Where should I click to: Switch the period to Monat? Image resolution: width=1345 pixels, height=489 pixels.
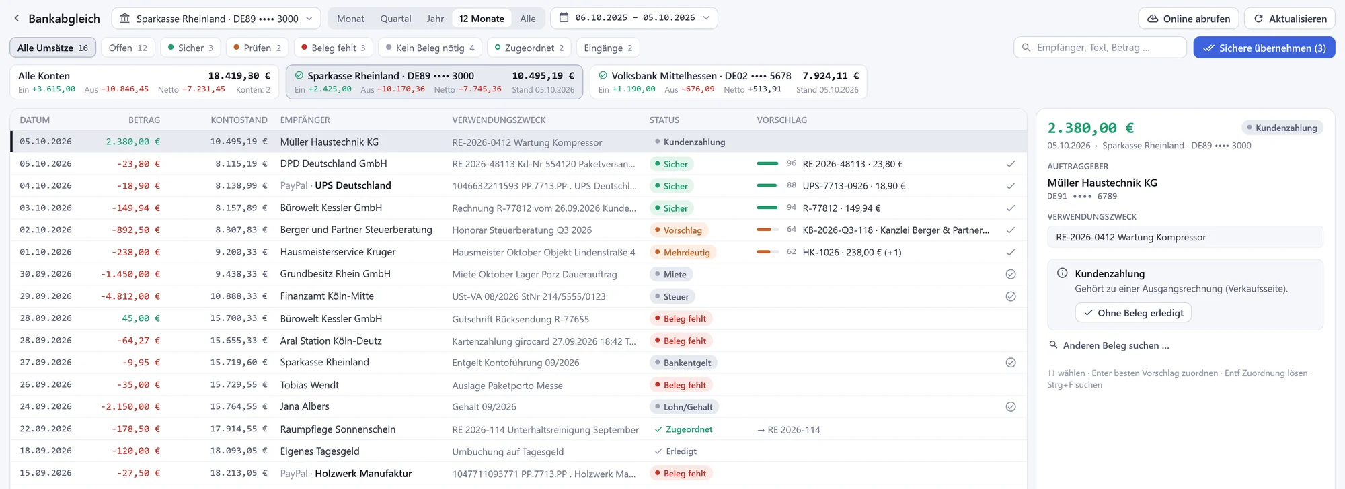tap(350, 19)
